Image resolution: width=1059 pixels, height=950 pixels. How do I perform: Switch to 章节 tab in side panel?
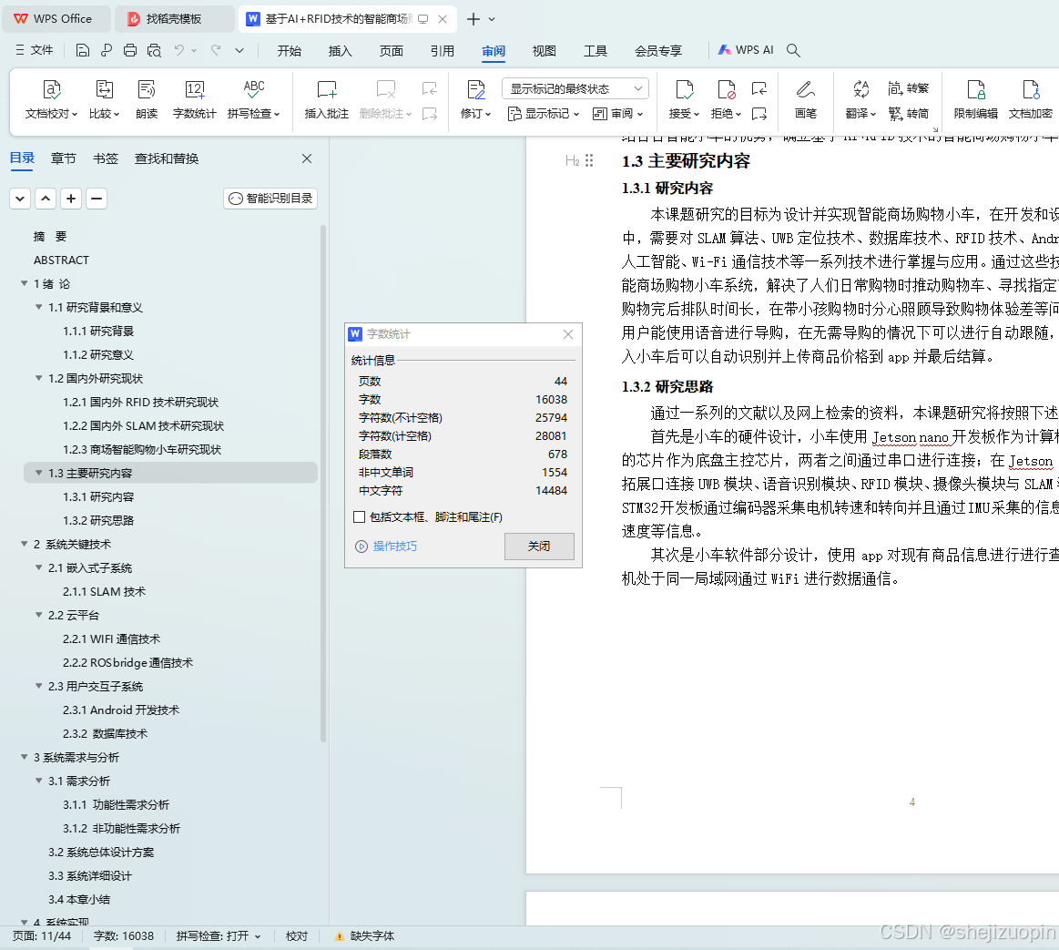[64, 158]
